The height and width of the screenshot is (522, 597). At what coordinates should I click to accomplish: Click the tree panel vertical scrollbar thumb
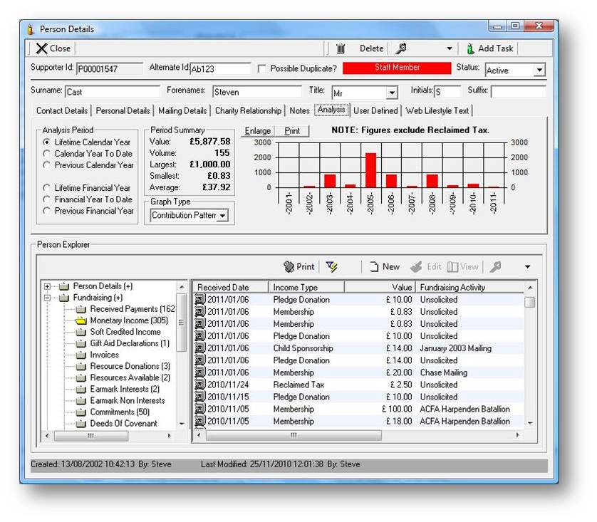pos(181,322)
